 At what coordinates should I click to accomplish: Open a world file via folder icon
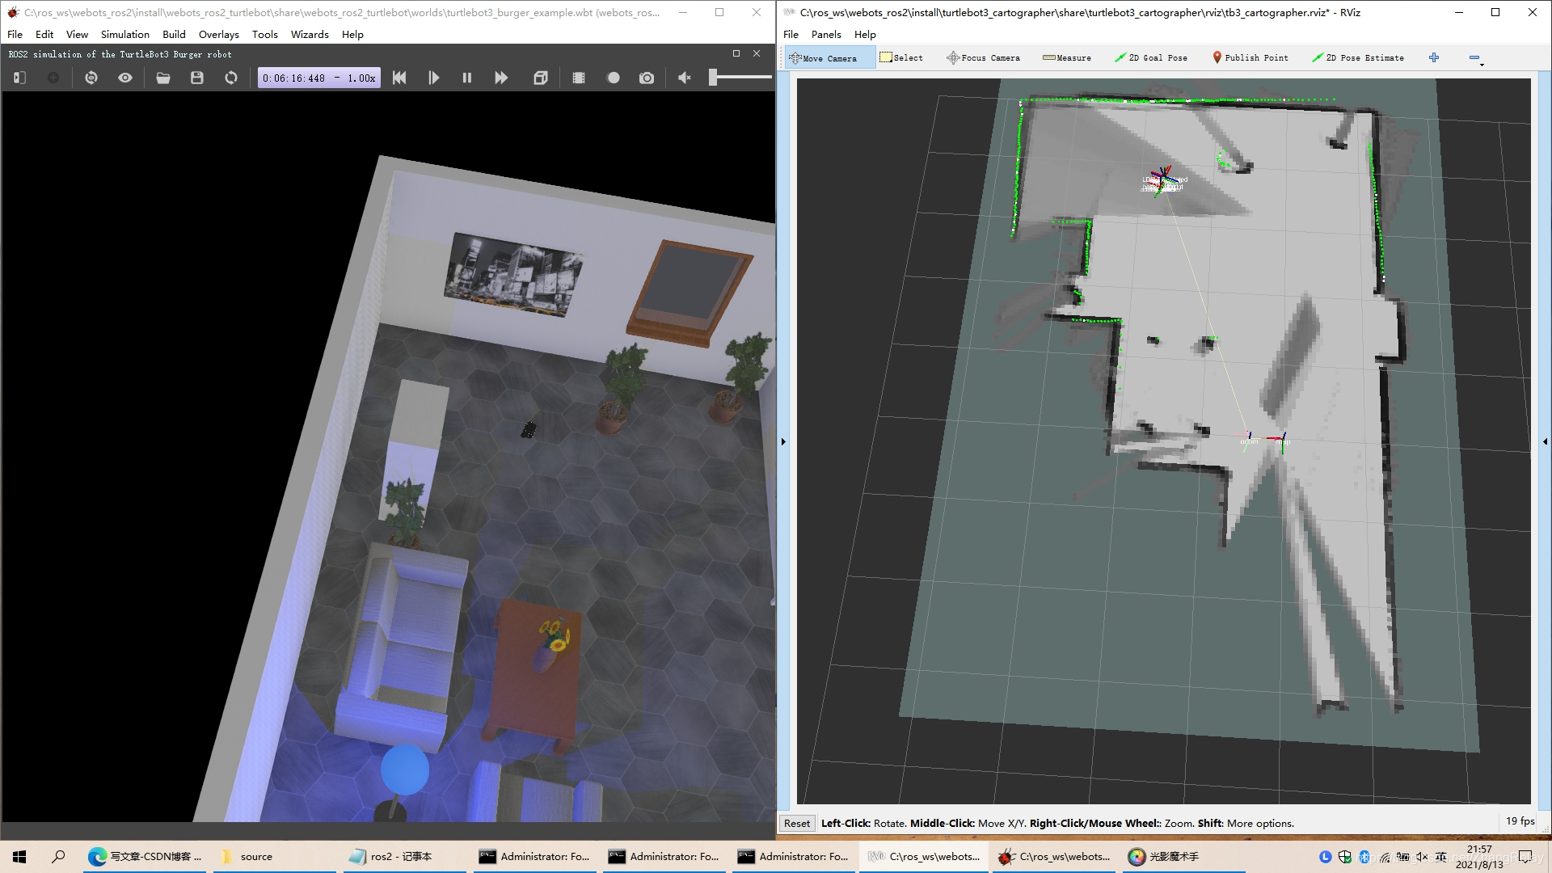tap(163, 78)
